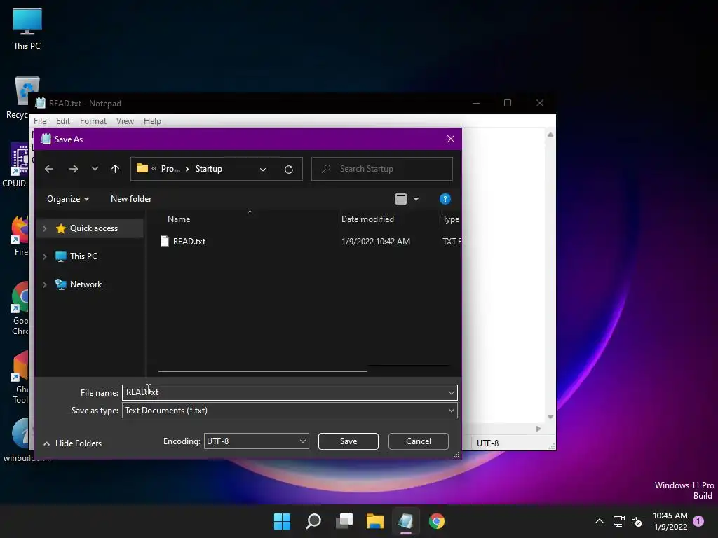The image size is (718, 538).
Task: Expand This PC tree node
Action: point(44,256)
